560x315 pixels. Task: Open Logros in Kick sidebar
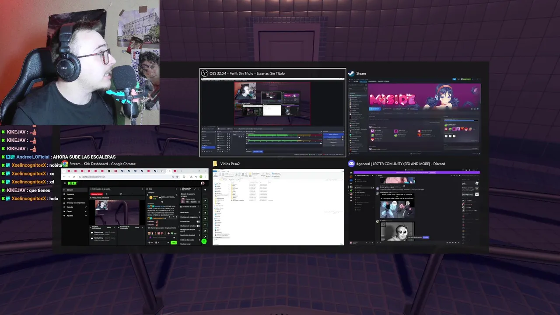[x=75, y=199]
